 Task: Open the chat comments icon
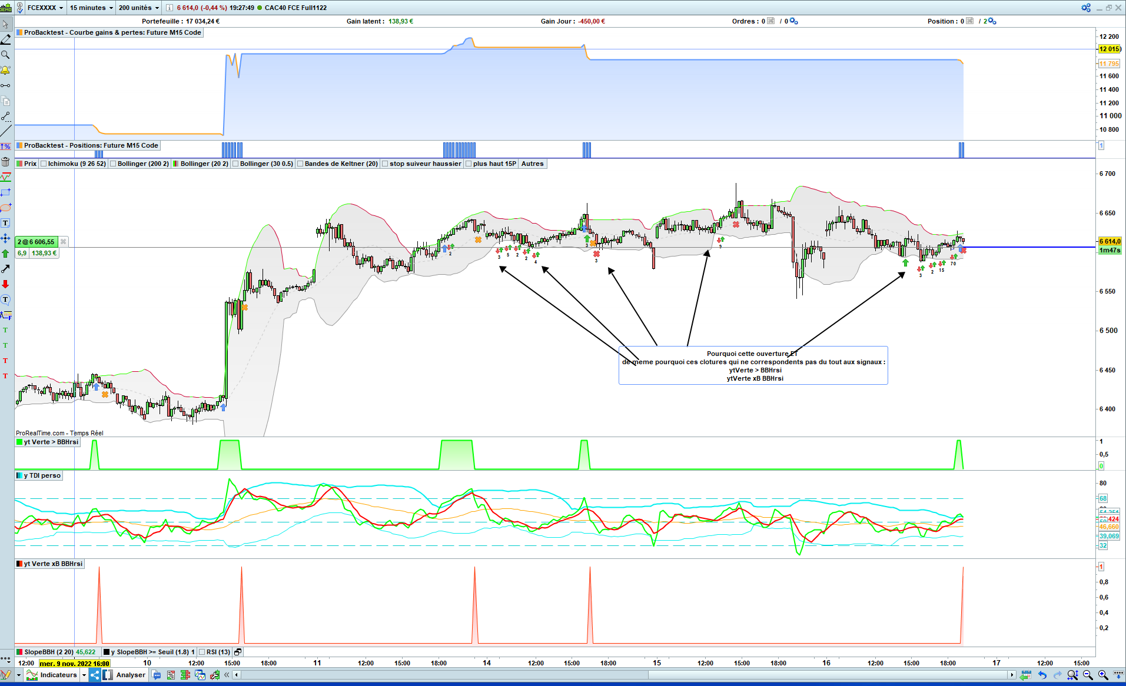click(157, 675)
